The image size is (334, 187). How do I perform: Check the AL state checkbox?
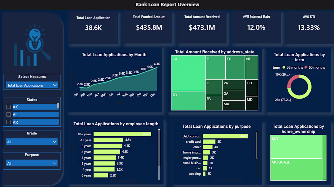click(x=9, y=114)
